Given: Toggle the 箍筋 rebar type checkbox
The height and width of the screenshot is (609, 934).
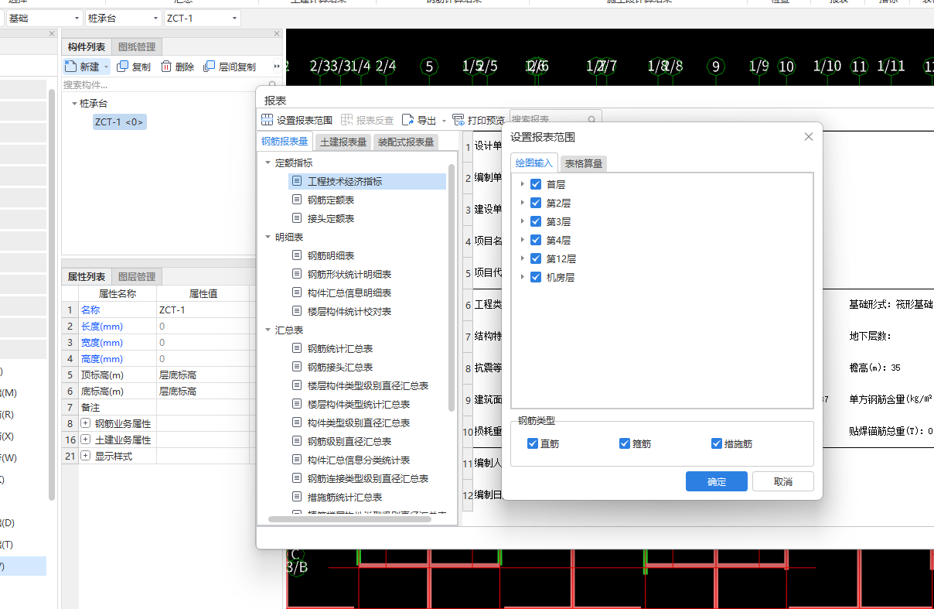Looking at the screenshot, I should (x=625, y=443).
